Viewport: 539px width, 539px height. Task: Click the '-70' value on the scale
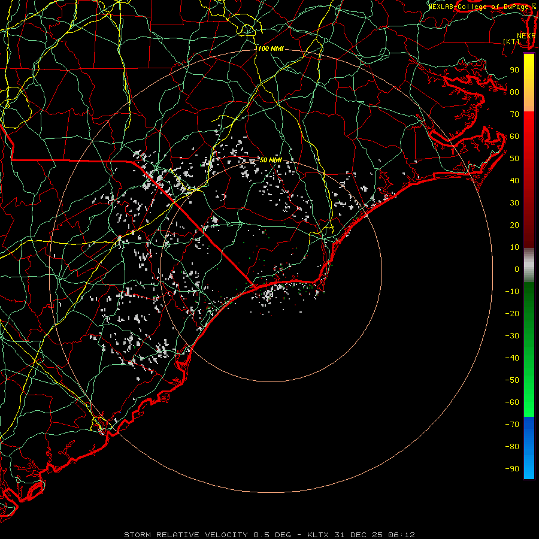[512, 425]
